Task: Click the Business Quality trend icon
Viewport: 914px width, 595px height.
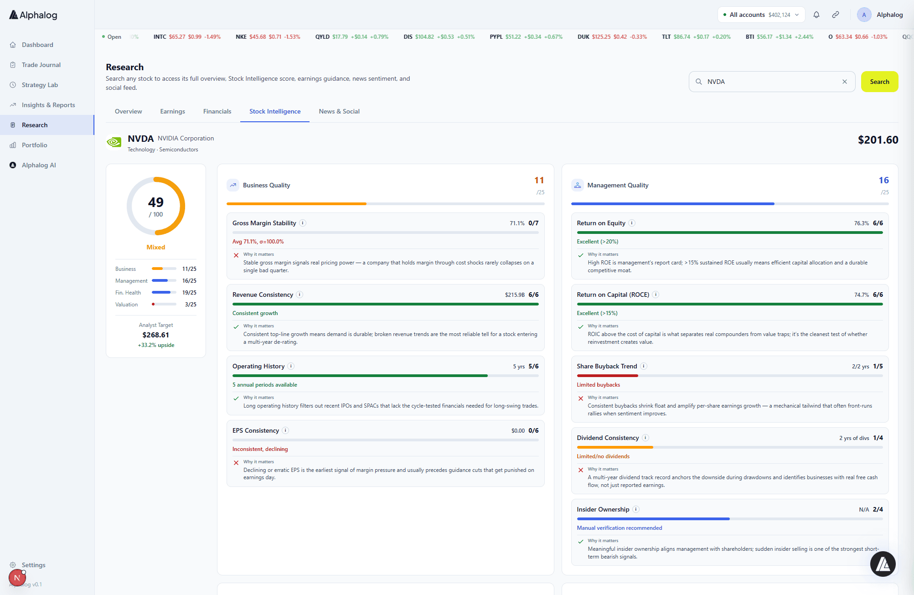Action: tap(233, 185)
